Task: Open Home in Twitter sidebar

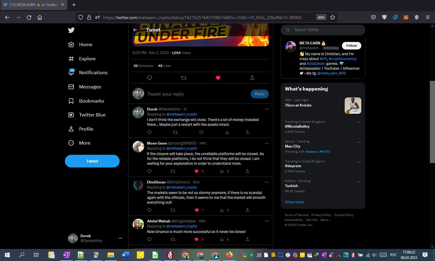Action: click(80, 45)
